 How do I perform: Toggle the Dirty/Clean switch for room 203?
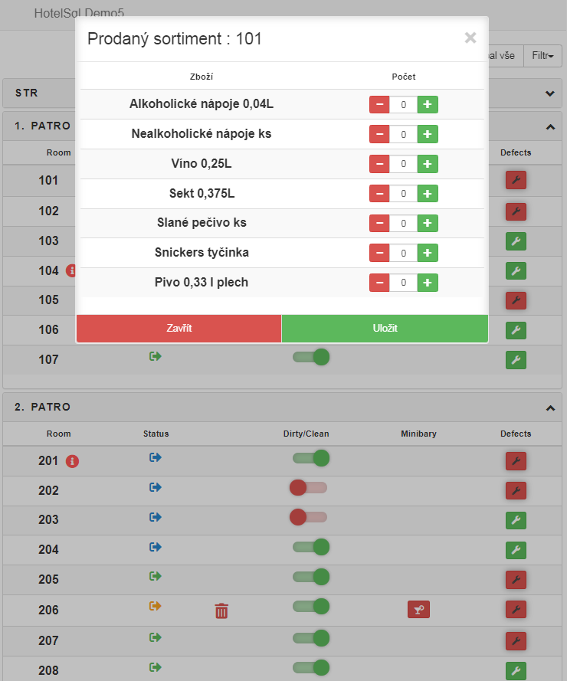[x=308, y=518]
